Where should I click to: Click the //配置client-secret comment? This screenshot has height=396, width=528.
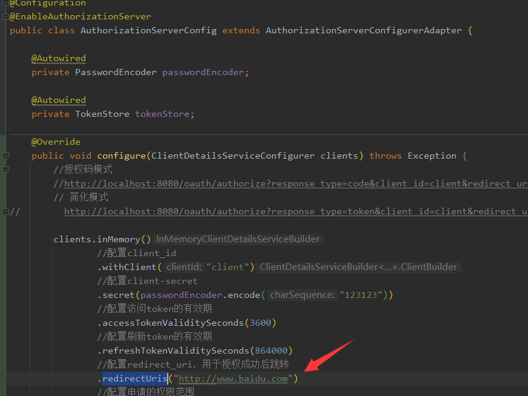(147, 281)
